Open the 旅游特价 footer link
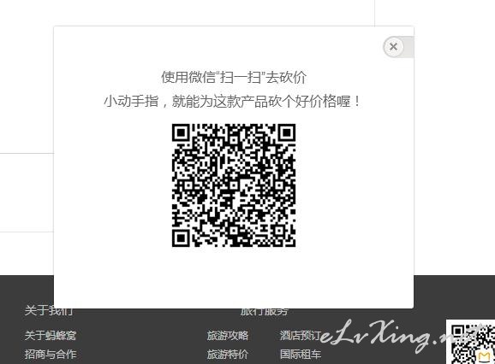Screen dimensions: 495x364 point(228,355)
